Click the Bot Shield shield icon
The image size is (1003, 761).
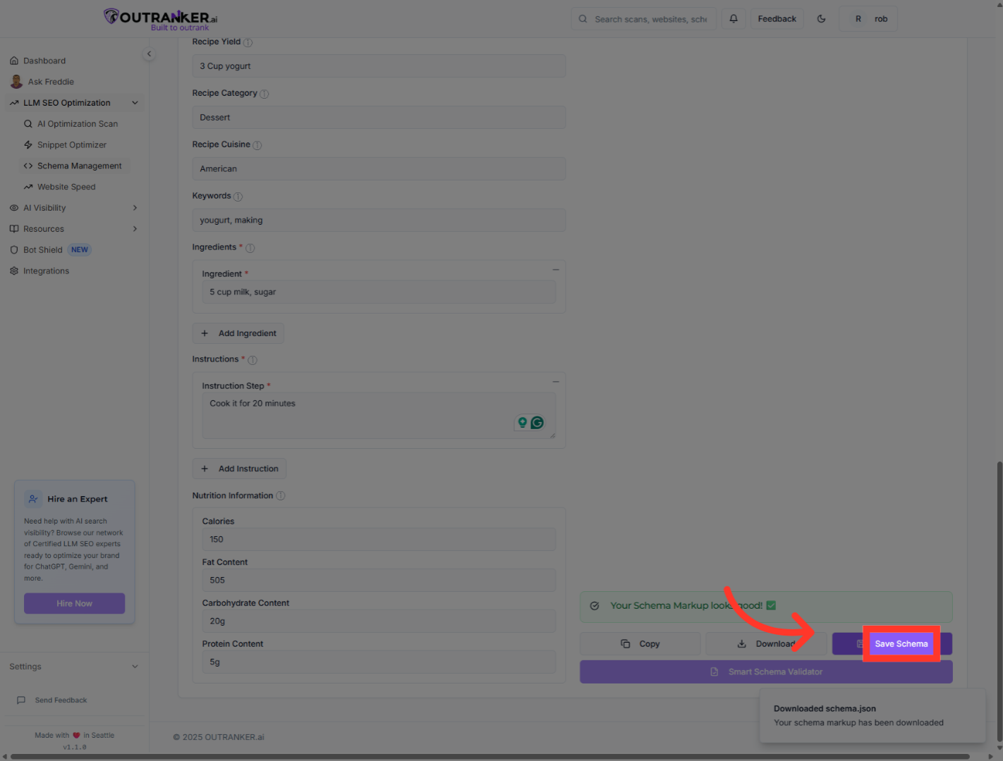pyautogui.click(x=14, y=249)
